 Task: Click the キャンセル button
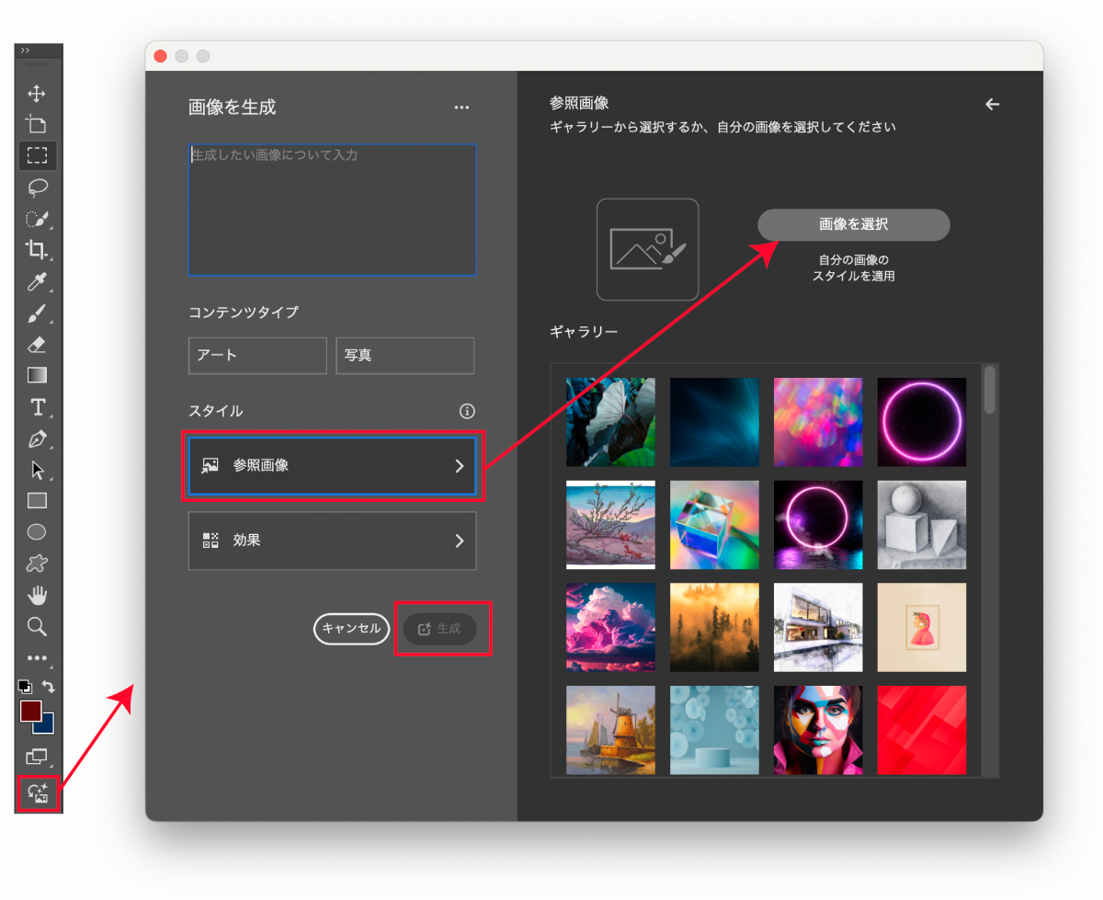(x=352, y=629)
